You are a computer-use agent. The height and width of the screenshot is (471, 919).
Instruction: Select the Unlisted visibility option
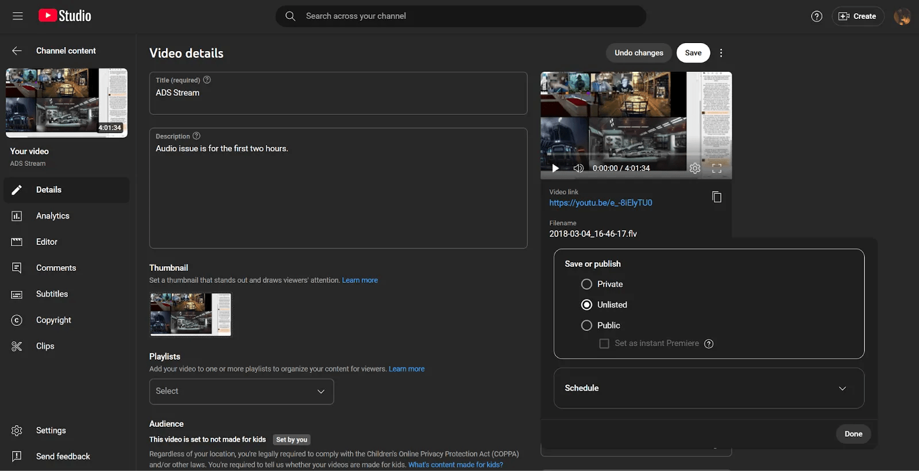586,305
